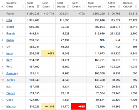The image size is (139, 110).
Task: Select the World summary row
Action: pos(69,14)
